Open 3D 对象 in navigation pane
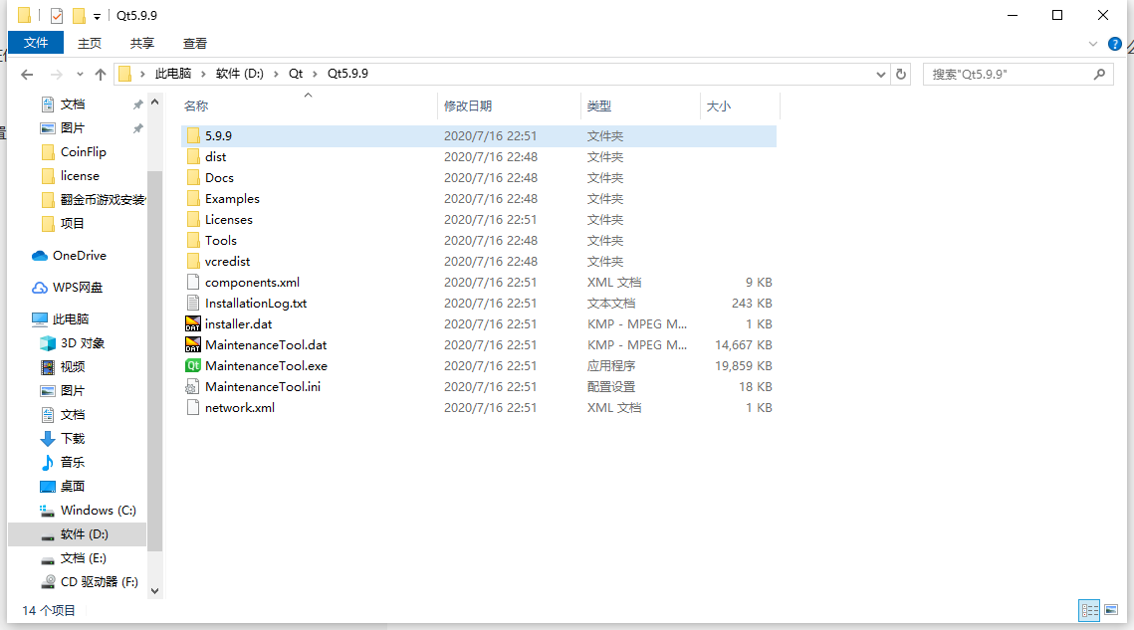This screenshot has height=630, width=1134. (83, 342)
